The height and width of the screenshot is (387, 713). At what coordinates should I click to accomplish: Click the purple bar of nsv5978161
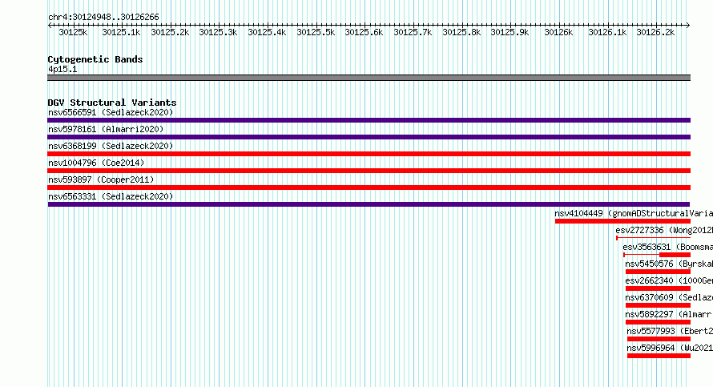click(369, 137)
